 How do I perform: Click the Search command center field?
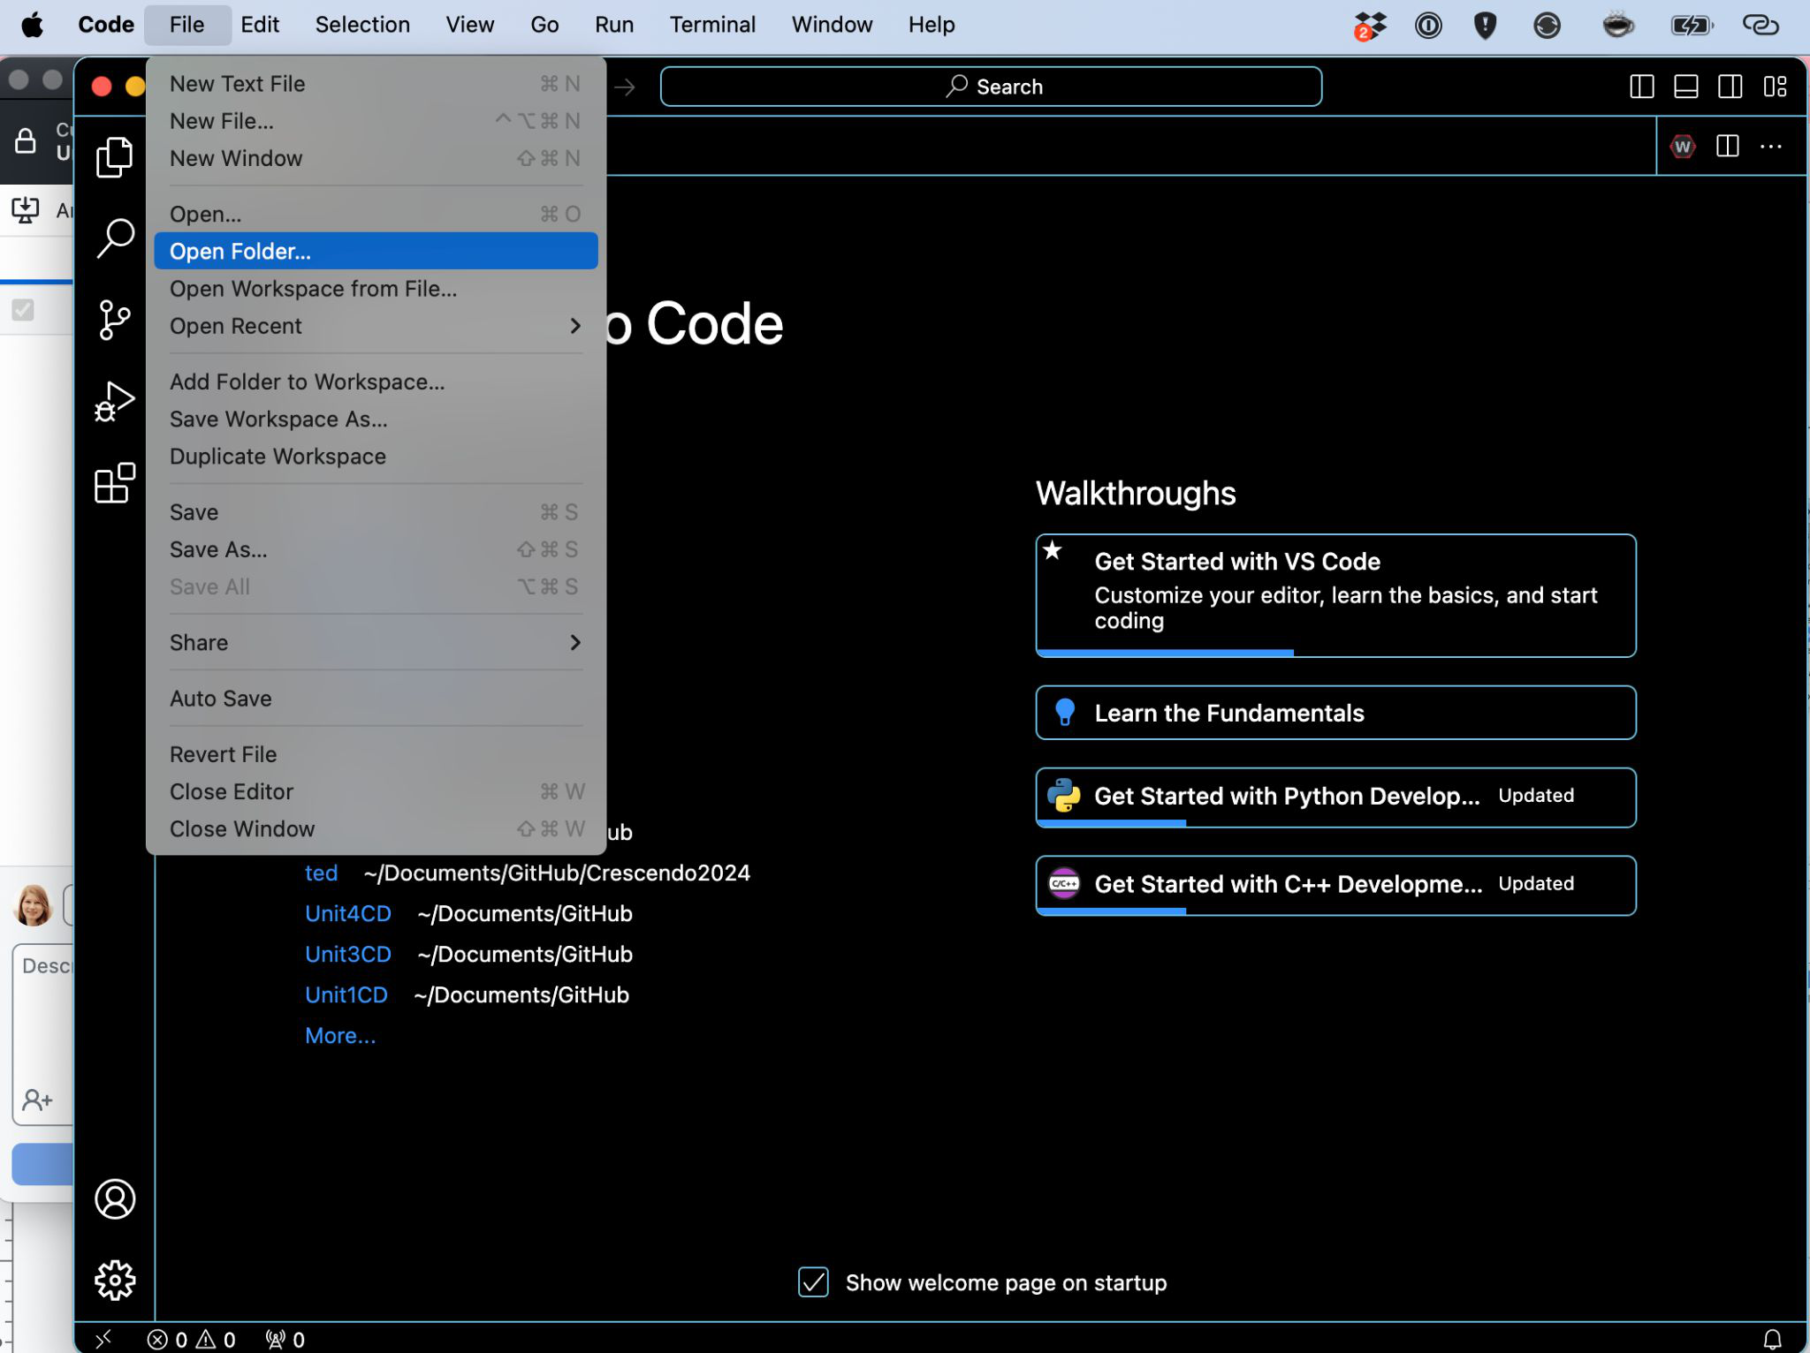pos(991,87)
